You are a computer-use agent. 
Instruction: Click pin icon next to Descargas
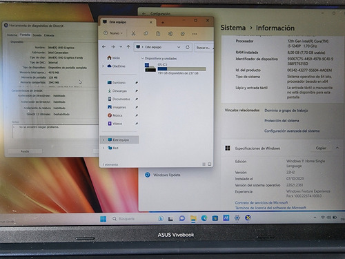click(x=137, y=90)
